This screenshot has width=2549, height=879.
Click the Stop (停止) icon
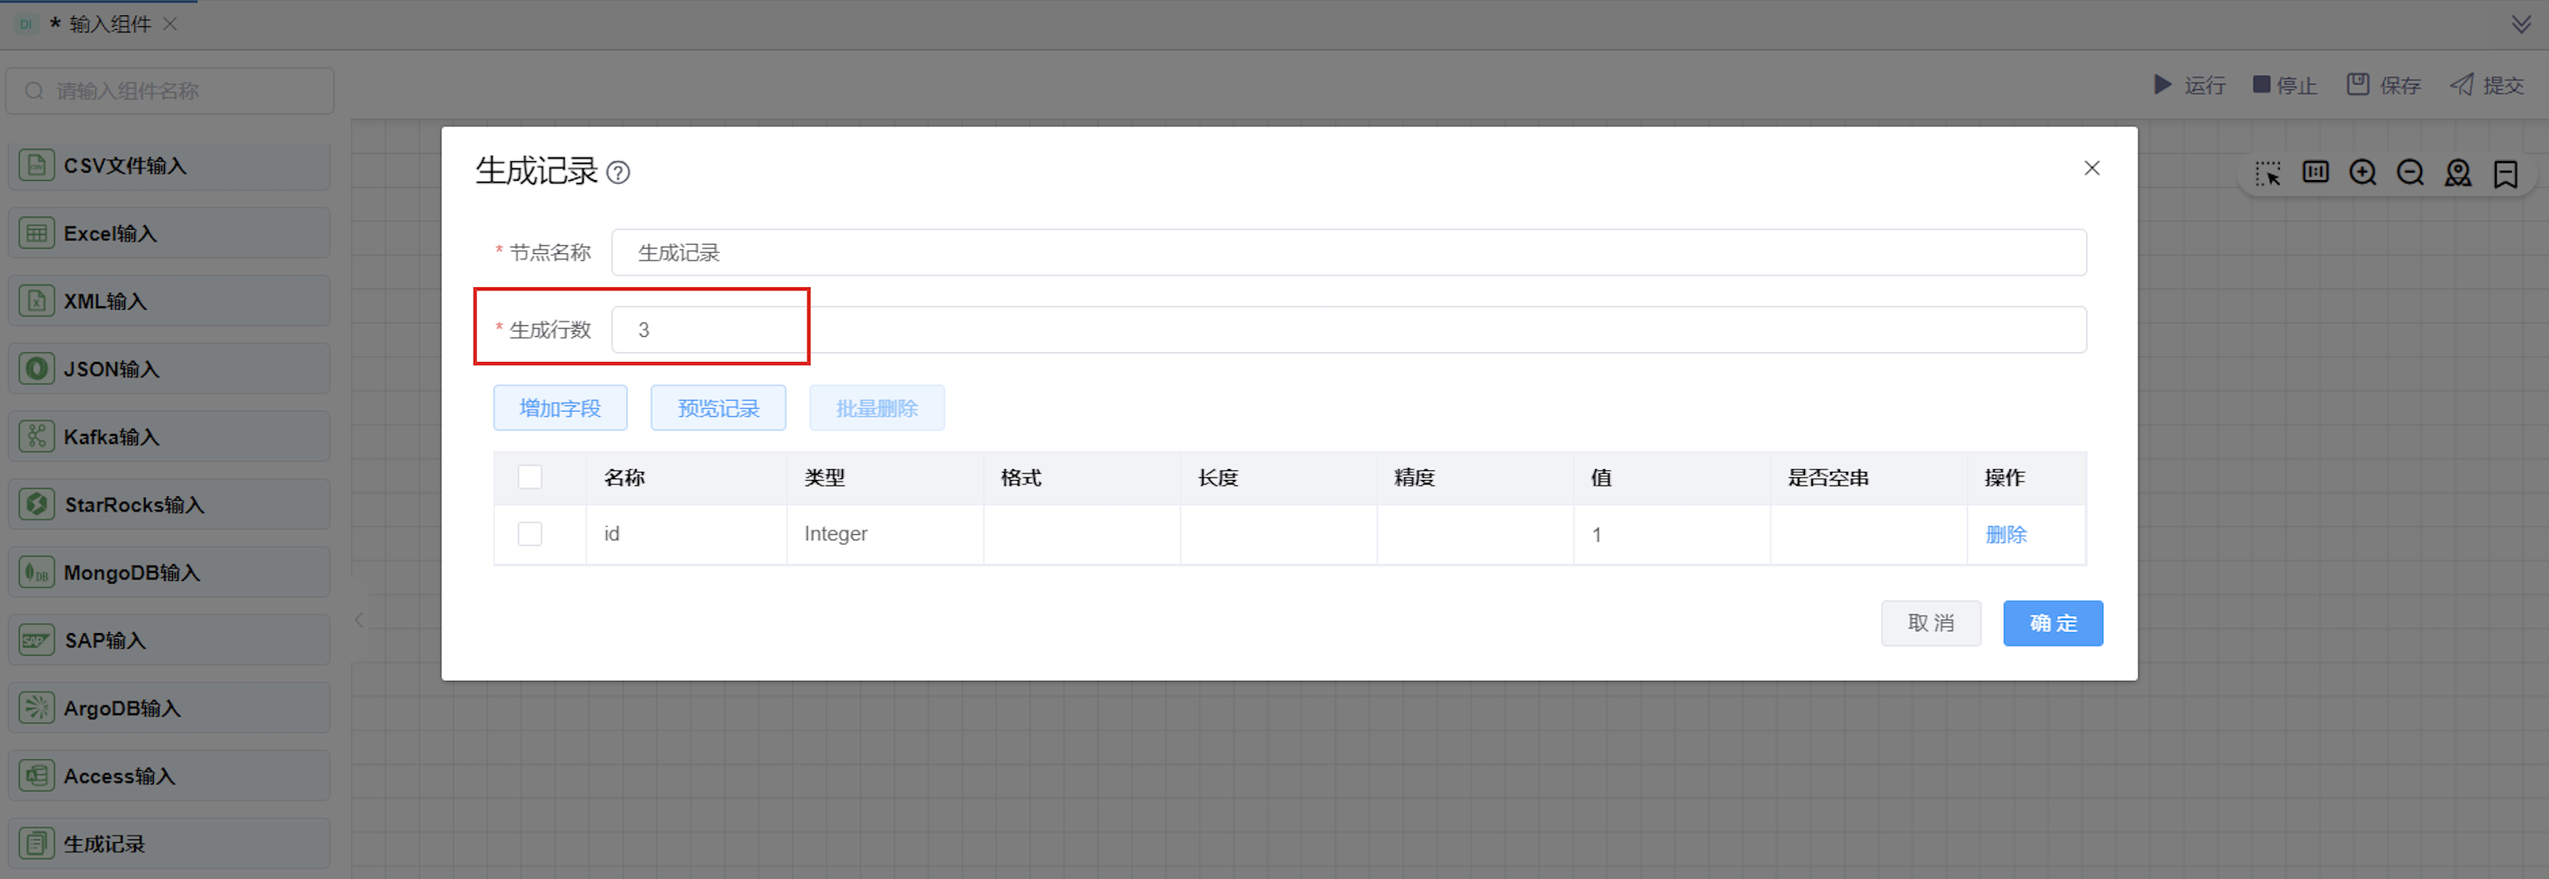point(2262,84)
